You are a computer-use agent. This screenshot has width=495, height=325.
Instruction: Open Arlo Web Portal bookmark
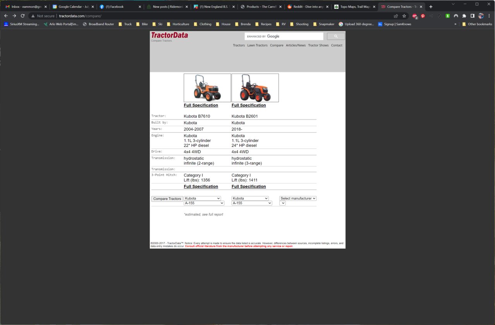pos(61,24)
